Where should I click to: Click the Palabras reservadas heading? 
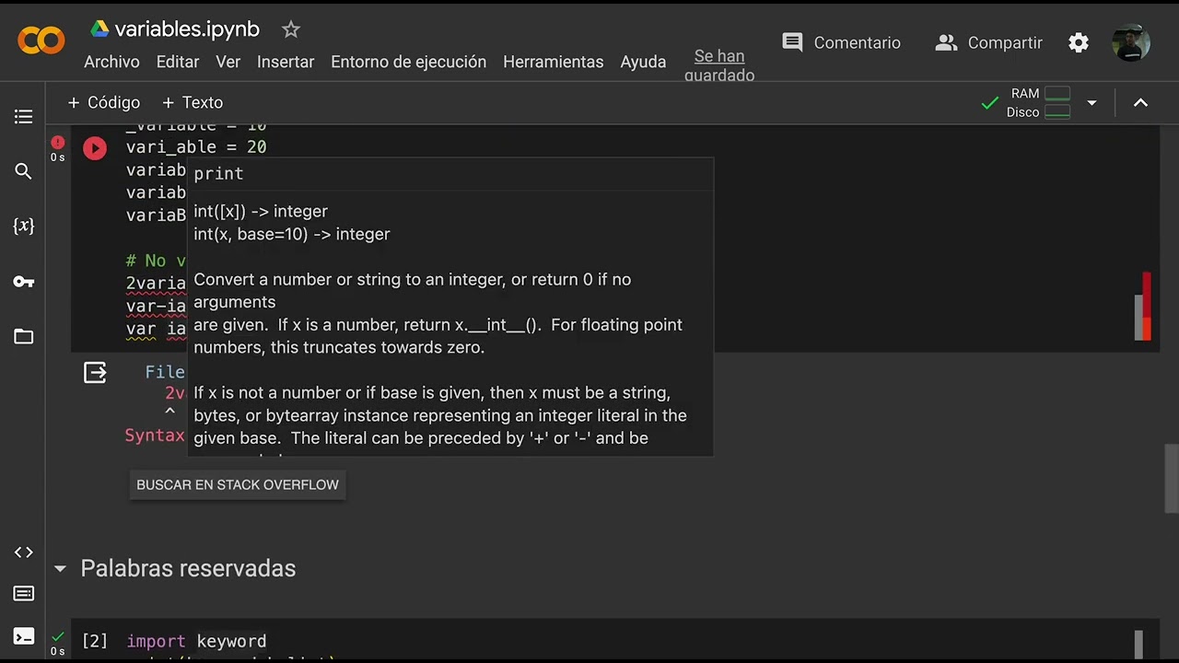(x=188, y=568)
